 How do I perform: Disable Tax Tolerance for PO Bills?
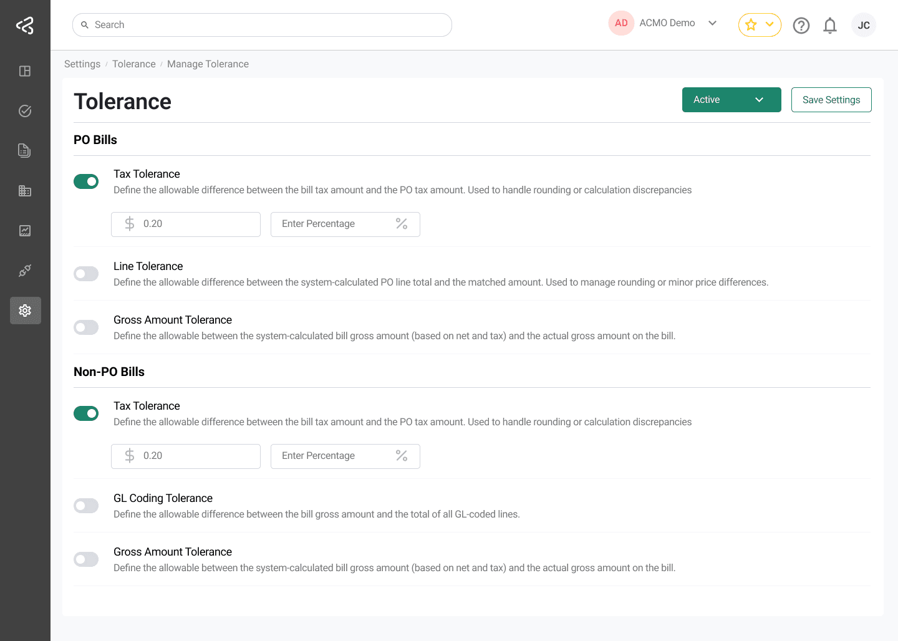tap(86, 181)
